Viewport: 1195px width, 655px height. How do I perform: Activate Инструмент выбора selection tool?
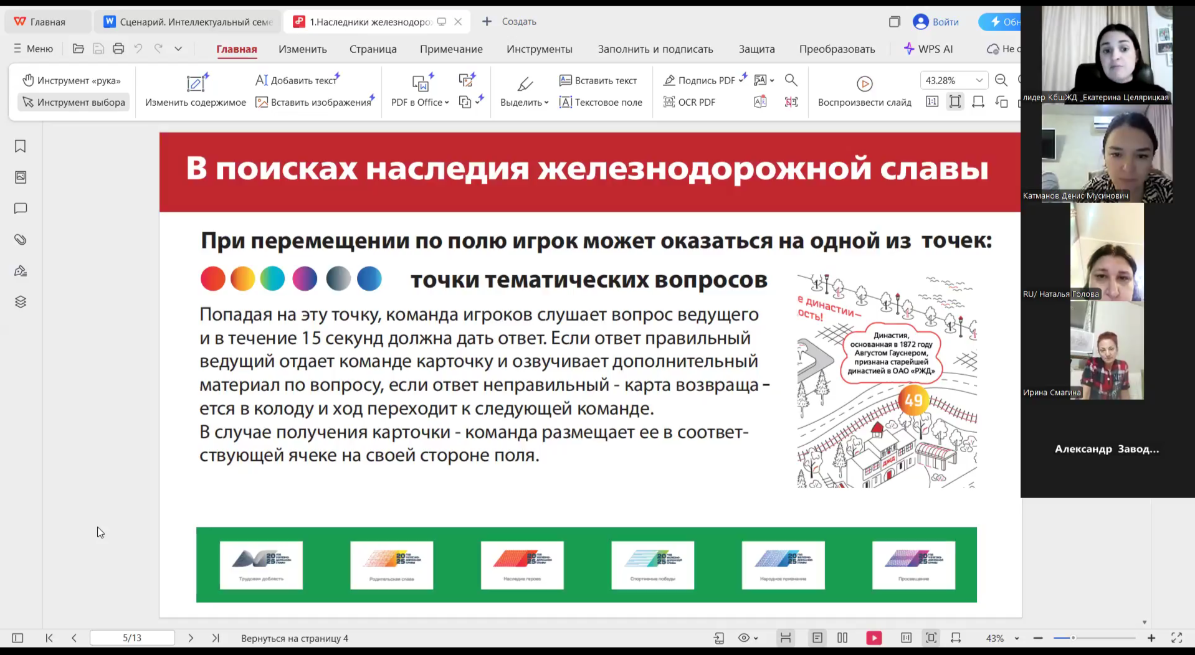[74, 102]
